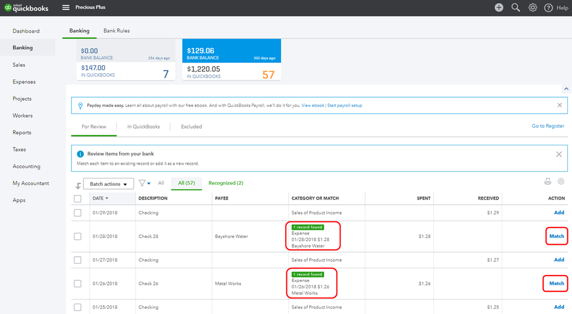Click the Precious Plus company name
572x314 pixels.
tap(90, 7)
